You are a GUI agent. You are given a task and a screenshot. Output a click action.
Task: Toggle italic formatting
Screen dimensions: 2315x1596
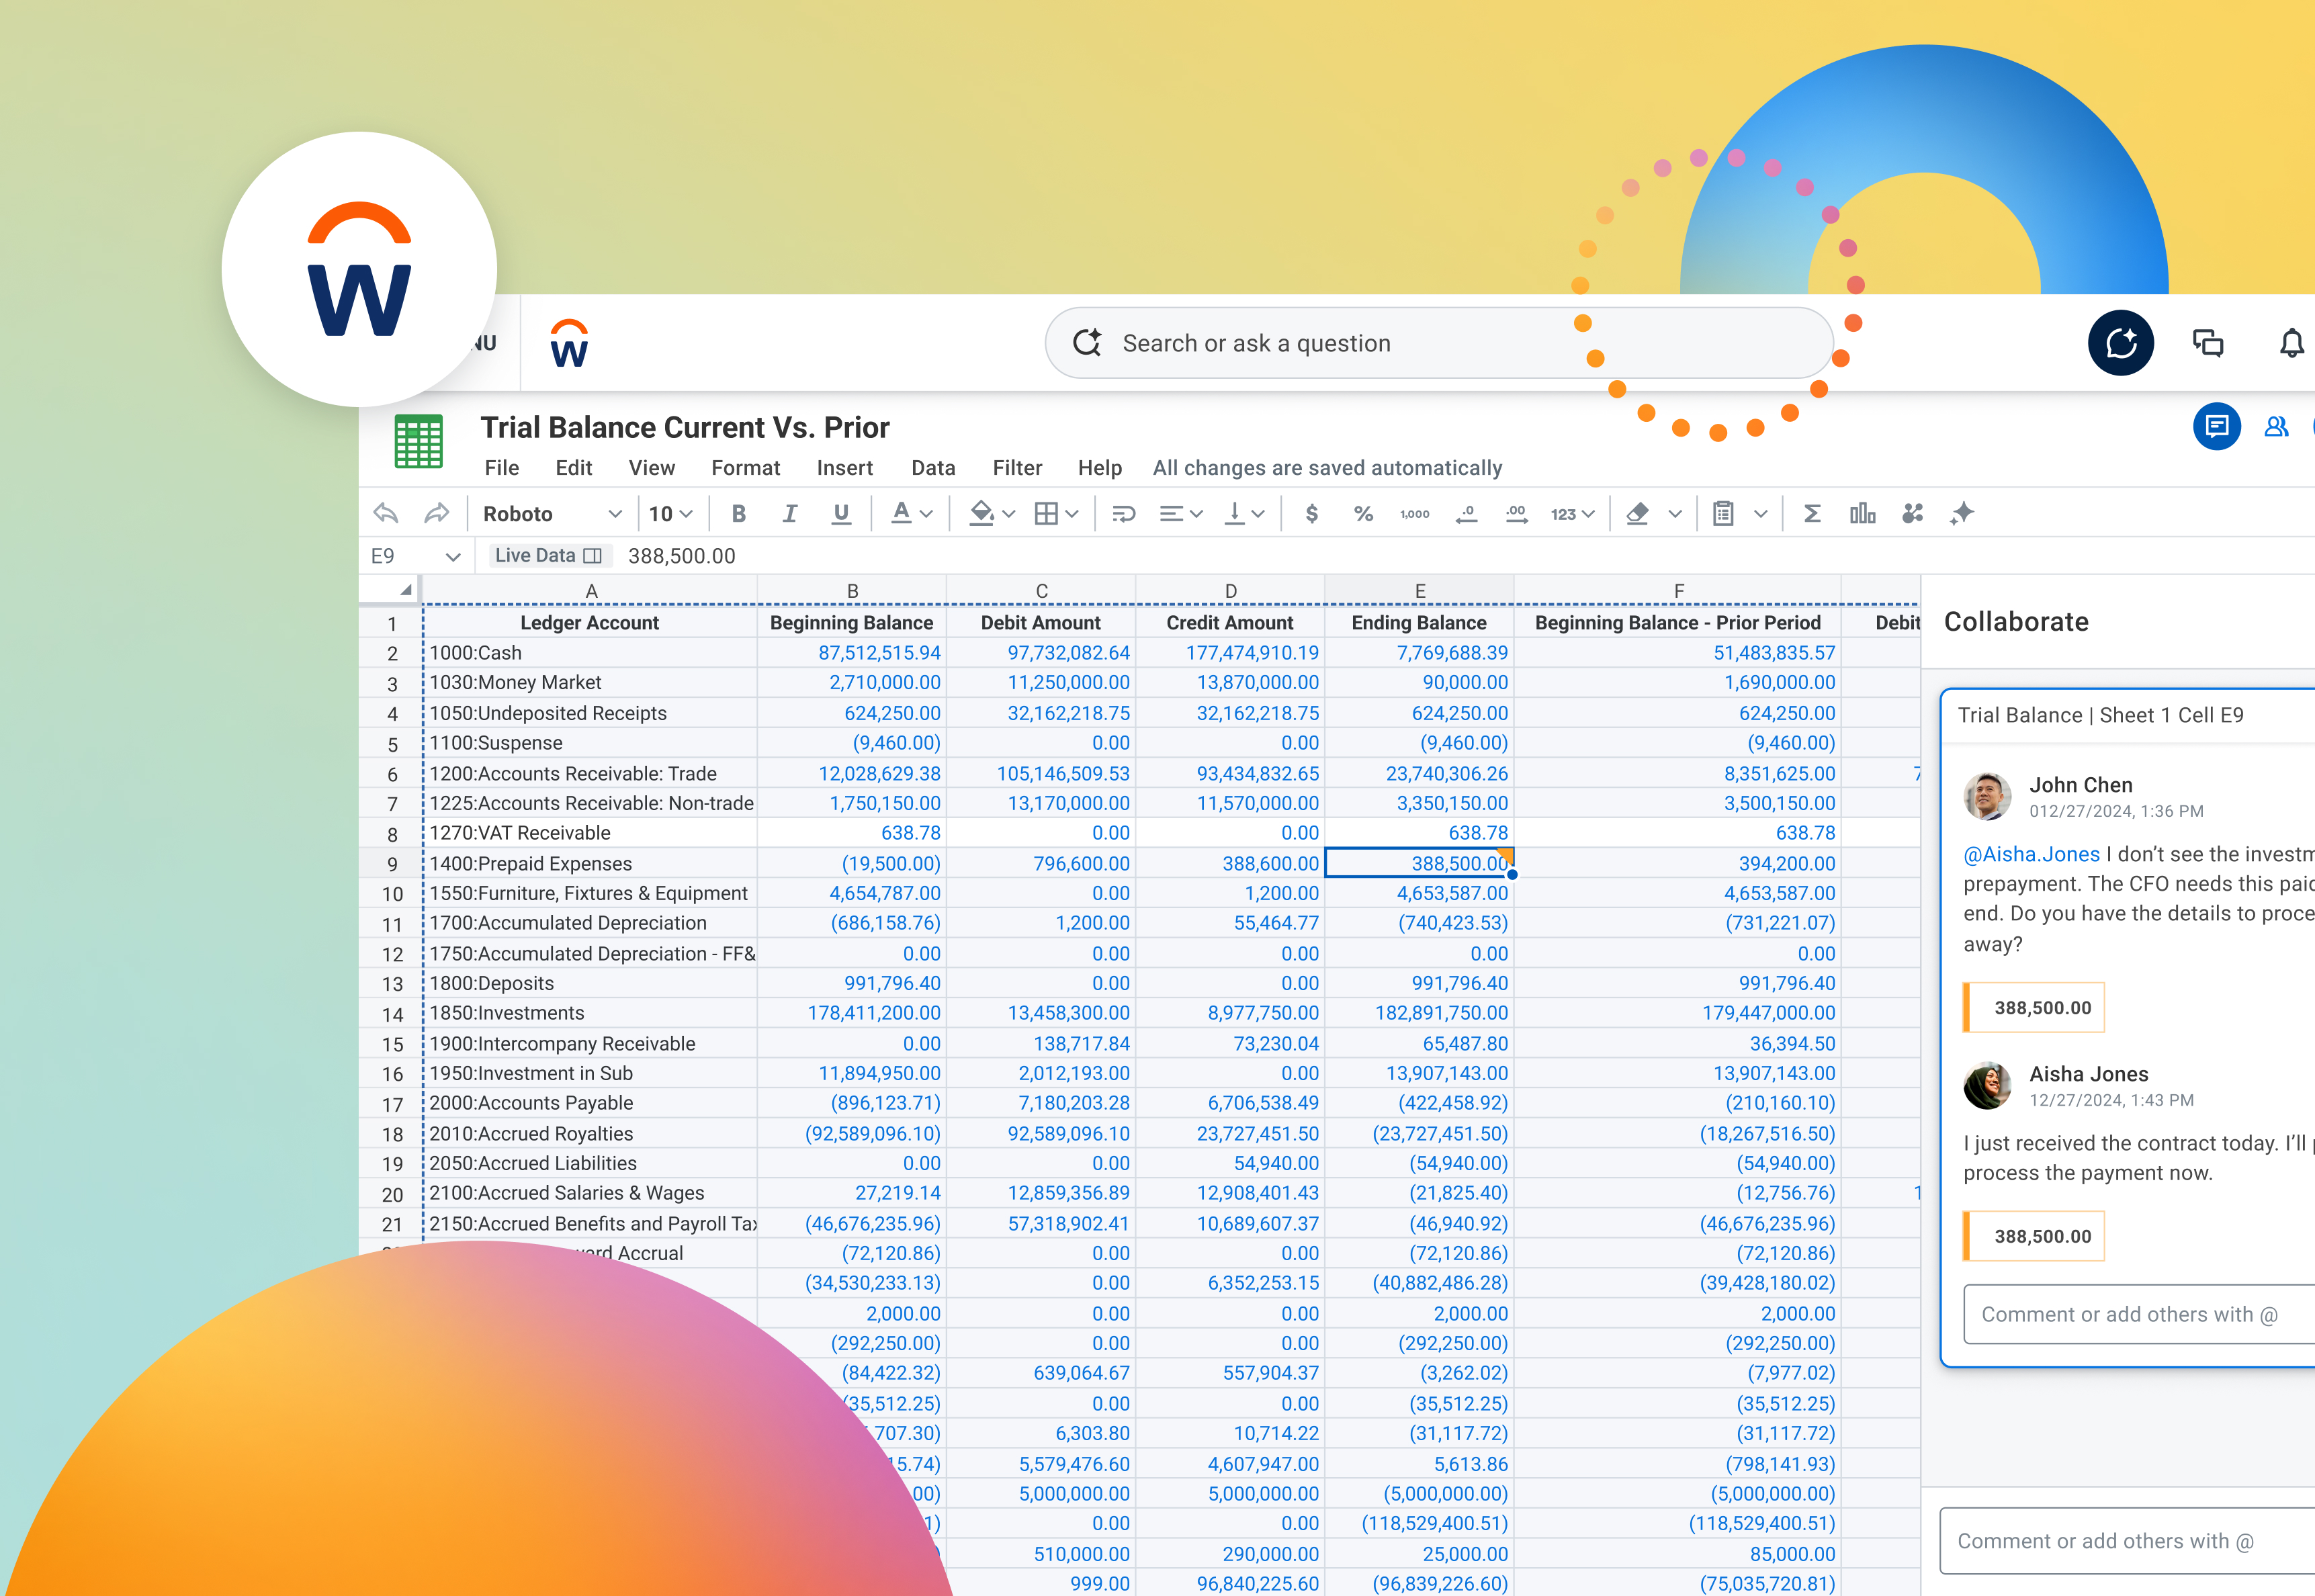point(790,514)
